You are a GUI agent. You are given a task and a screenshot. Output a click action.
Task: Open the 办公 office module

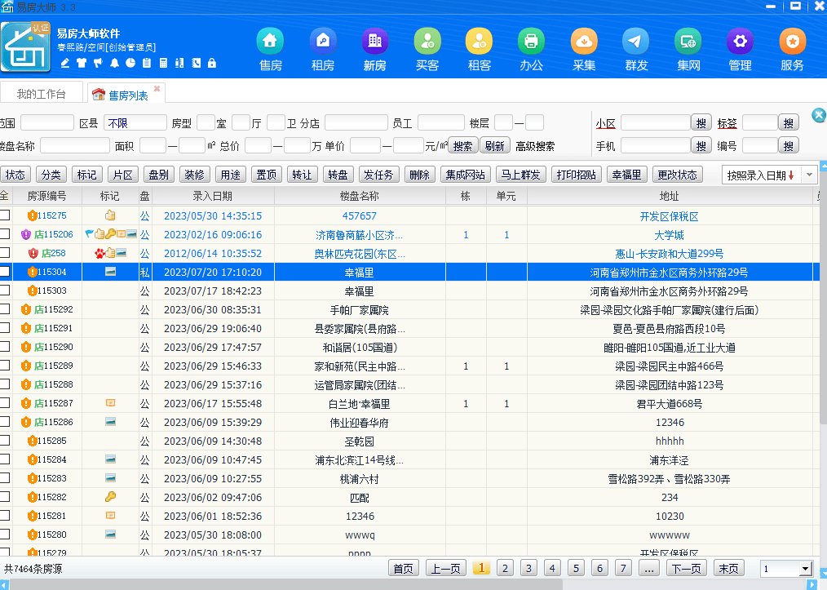[x=531, y=50]
